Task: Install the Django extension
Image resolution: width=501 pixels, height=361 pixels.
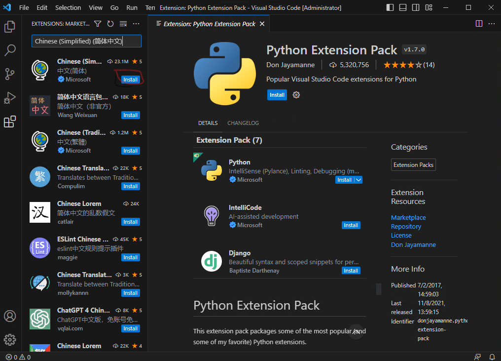Action: (x=351, y=271)
